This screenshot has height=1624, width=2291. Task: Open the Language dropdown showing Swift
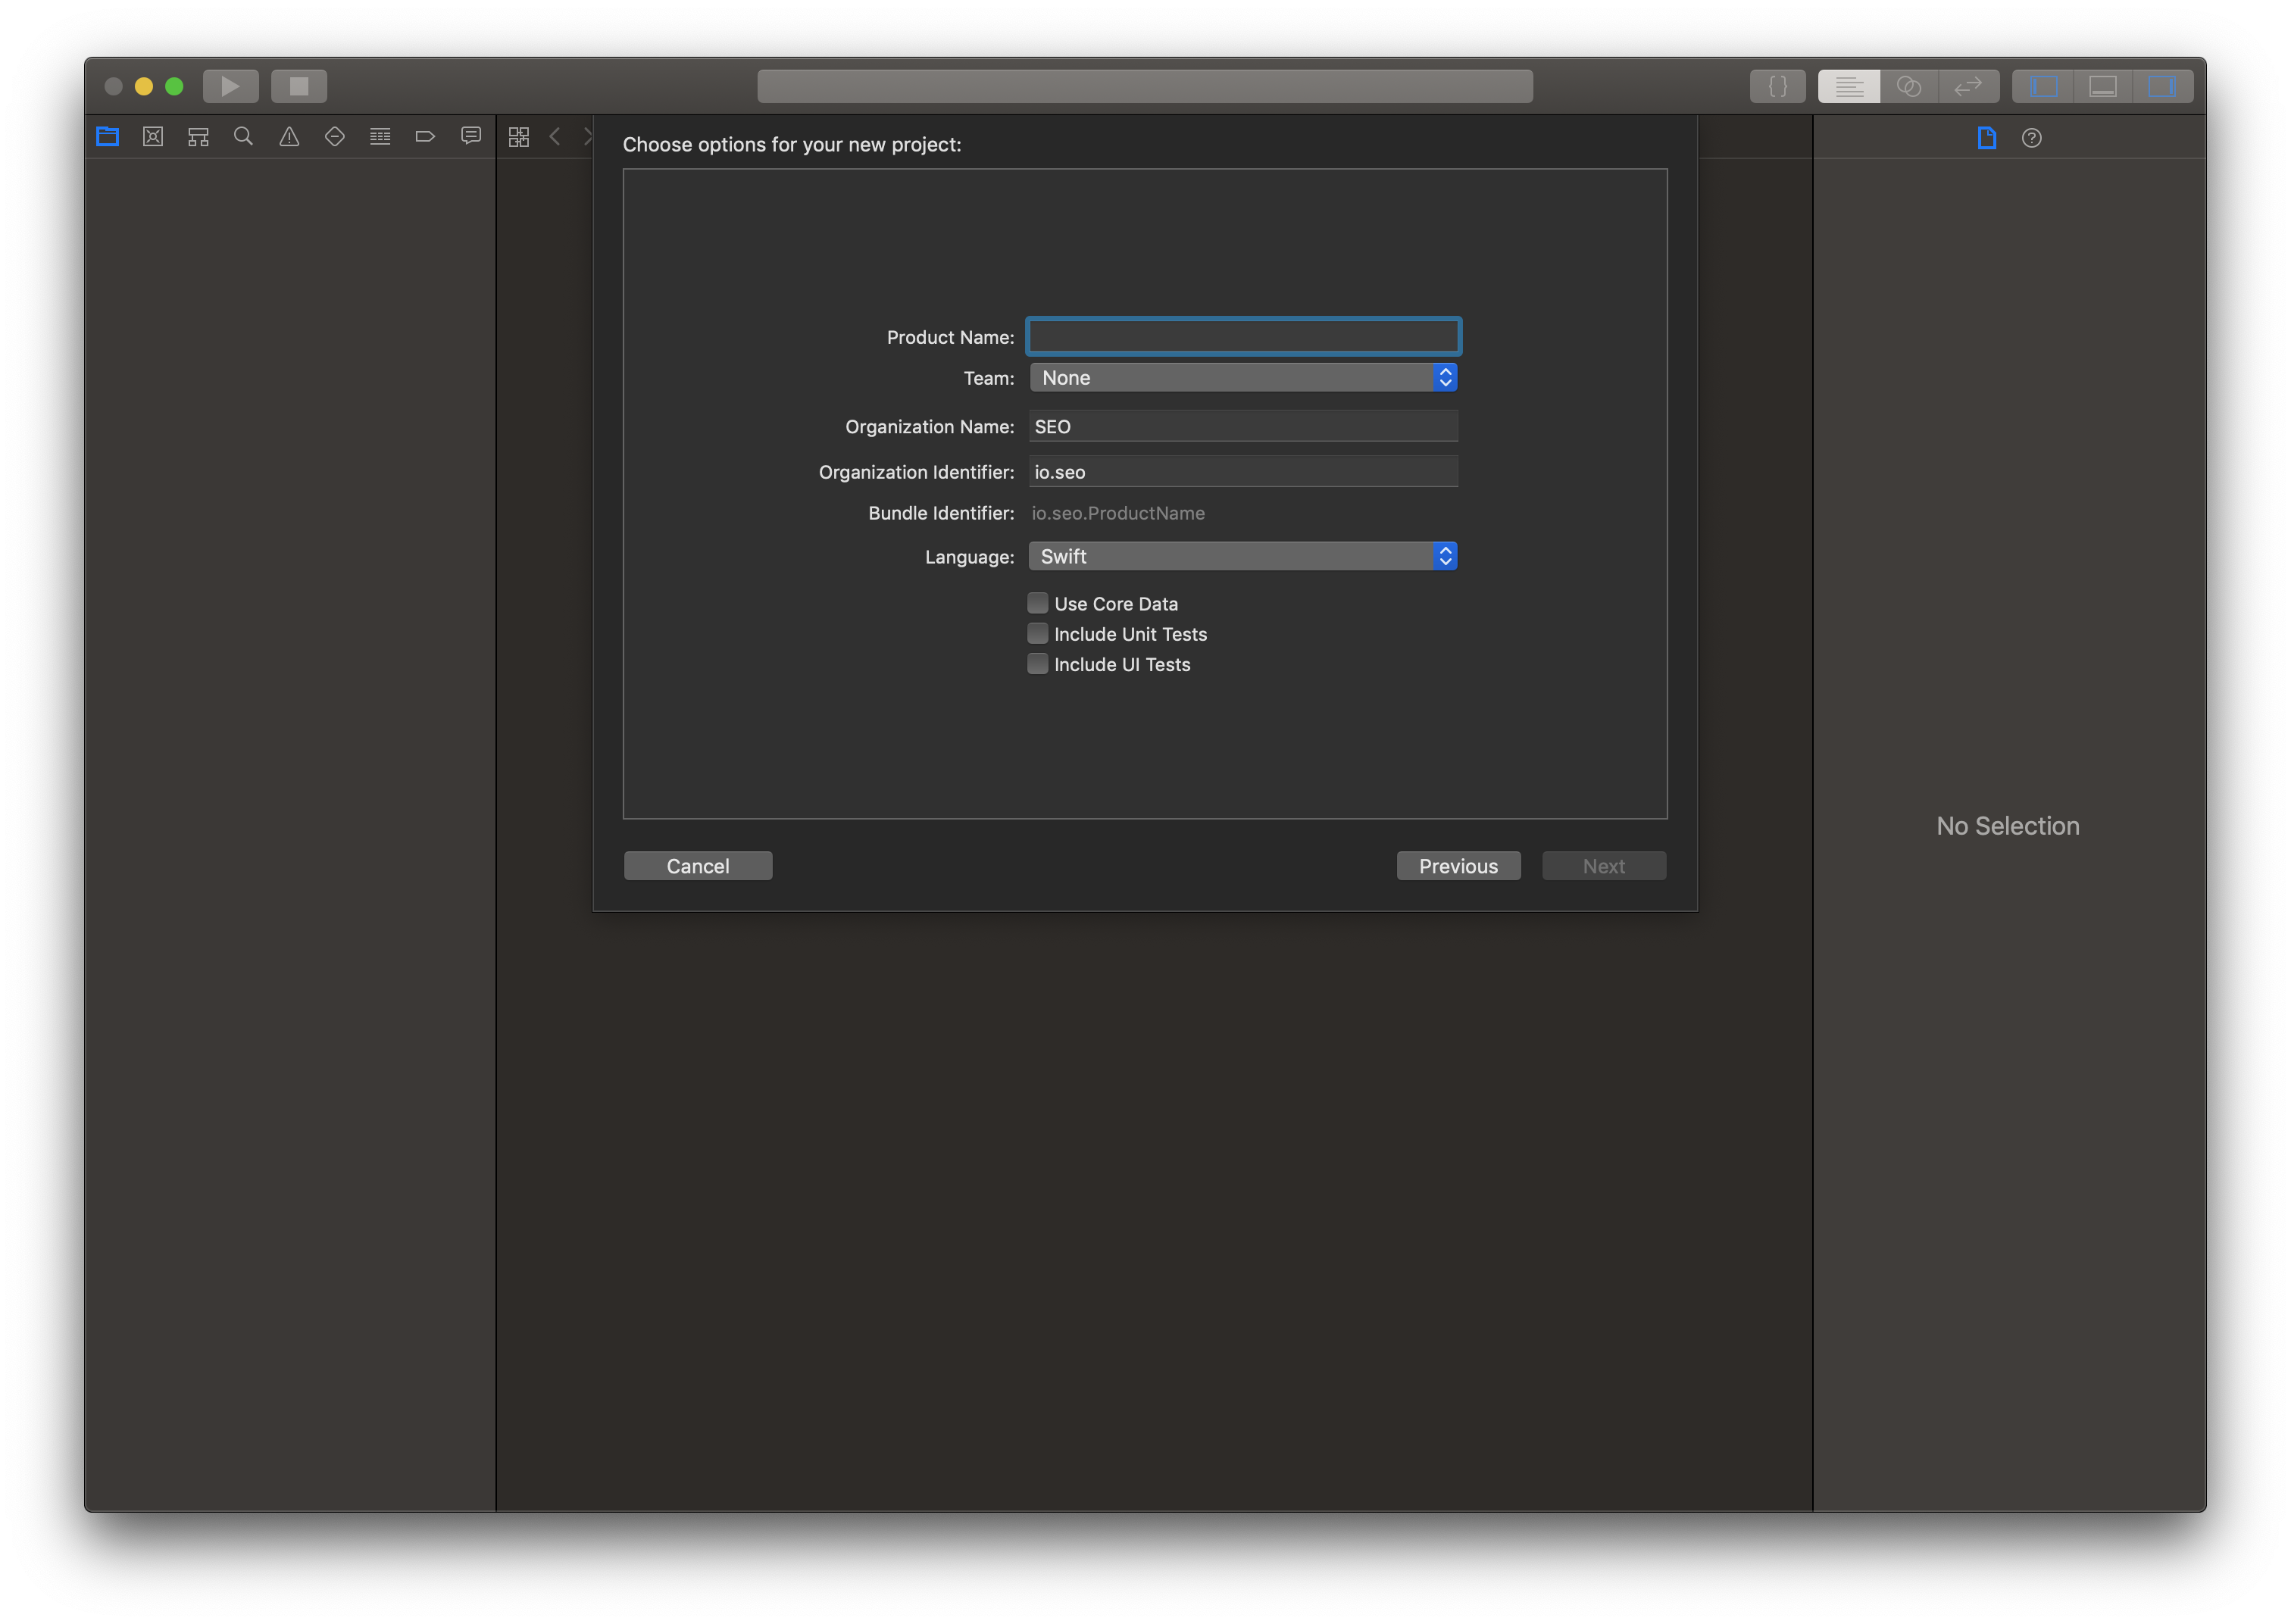[1242, 556]
